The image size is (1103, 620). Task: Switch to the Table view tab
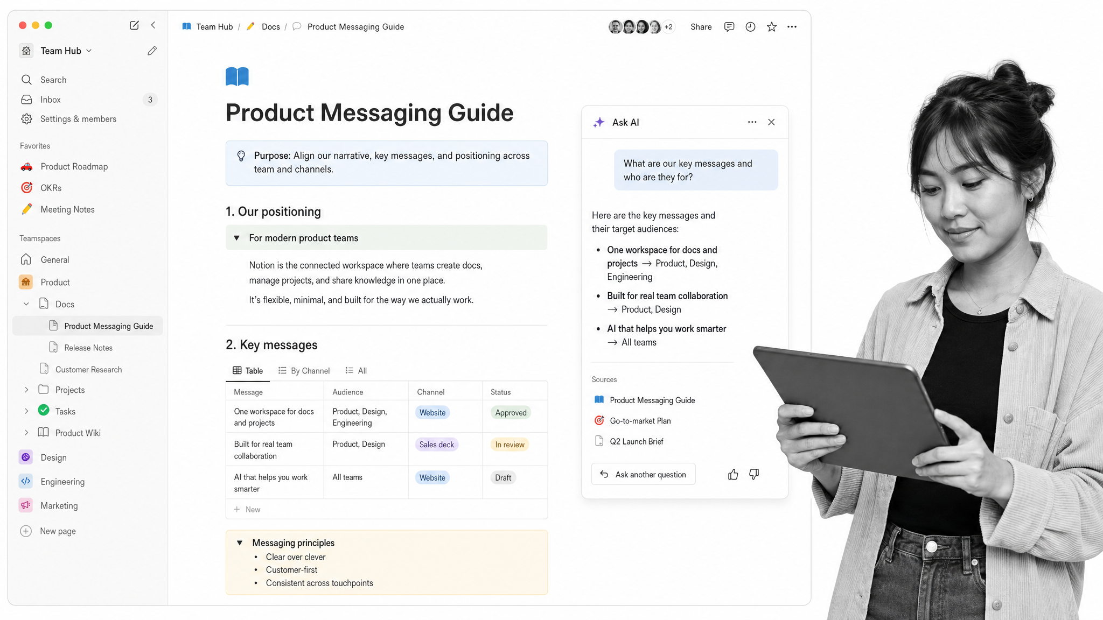coord(248,371)
